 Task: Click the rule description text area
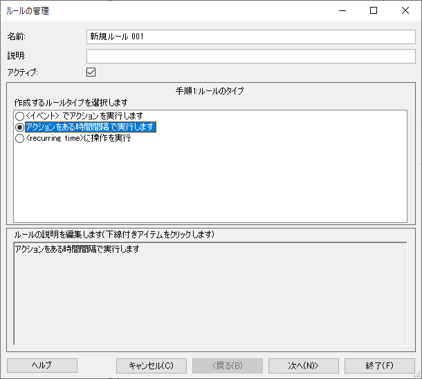pos(210,293)
